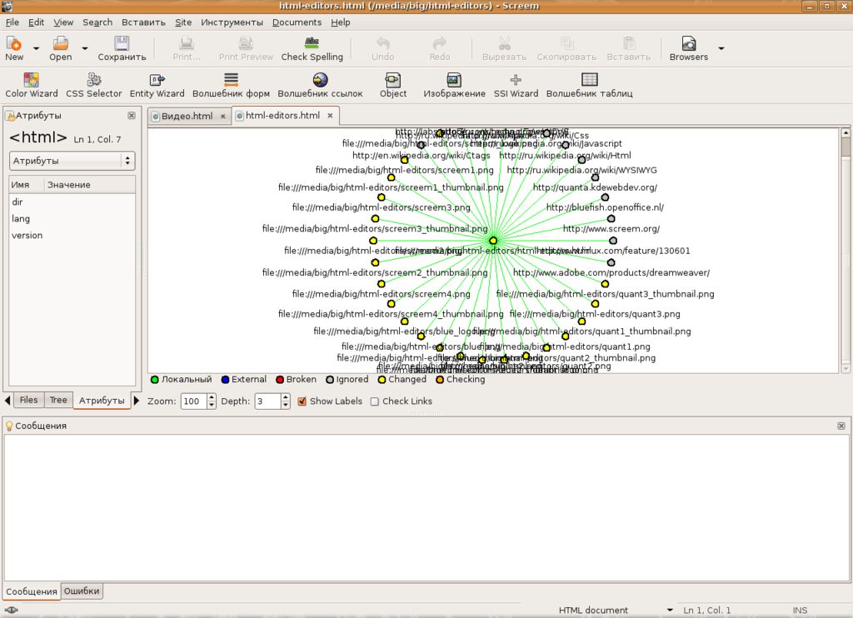
Task: Close the Видео.html tab
Action: click(223, 116)
